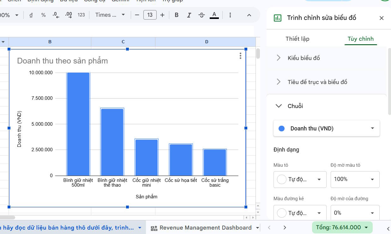Screen dimensions: 391x234
Task: Format as currency with the ₫ icon
Action: pyautogui.click(x=31, y=15)
